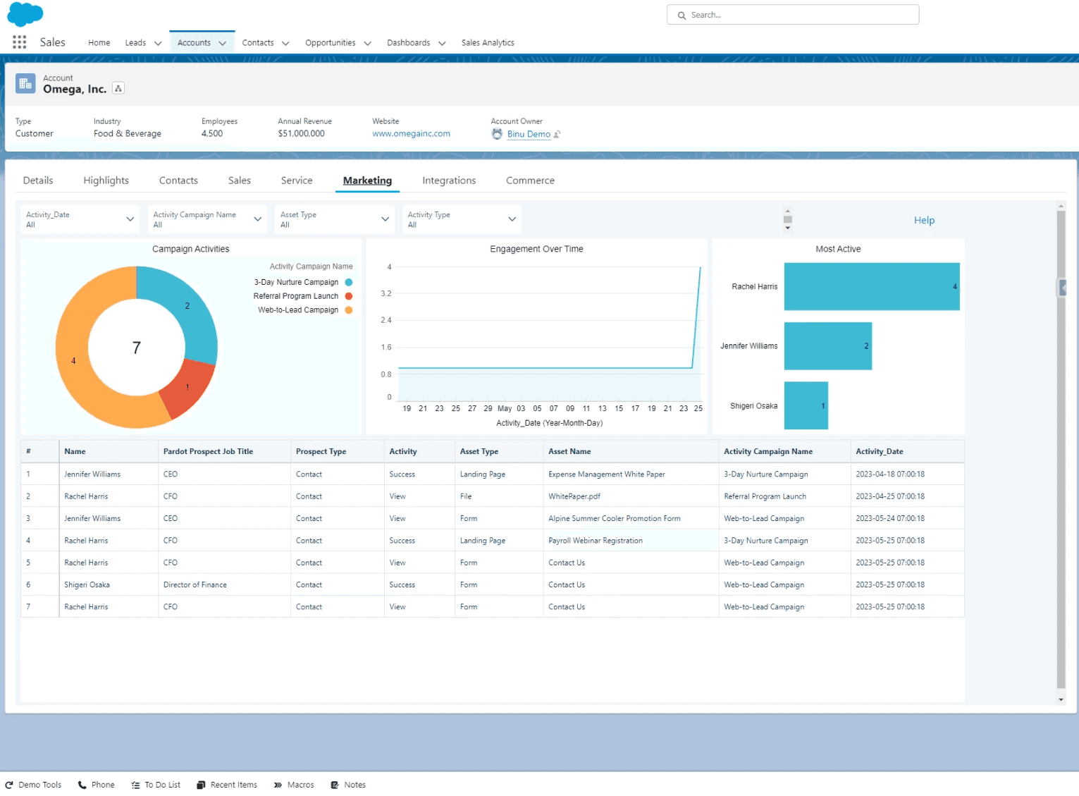Screen dimensions: 1079x796
Task: Click the 3-Day Nurture Campaign legend swatch
Action: pos(349,282)
